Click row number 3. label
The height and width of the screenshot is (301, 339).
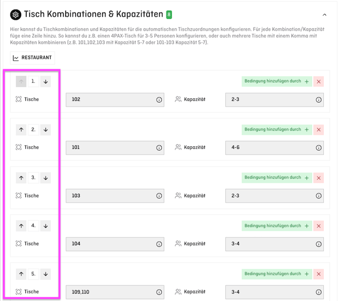click(33, 178)
